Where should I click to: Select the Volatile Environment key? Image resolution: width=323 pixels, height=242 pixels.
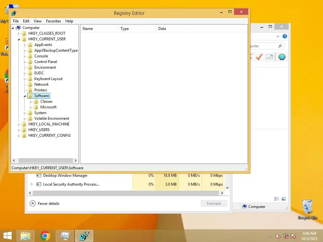52,118
